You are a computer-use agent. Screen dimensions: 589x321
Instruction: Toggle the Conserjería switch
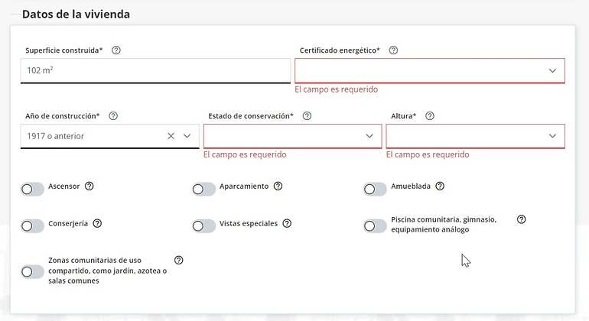(x=32, y=226)
